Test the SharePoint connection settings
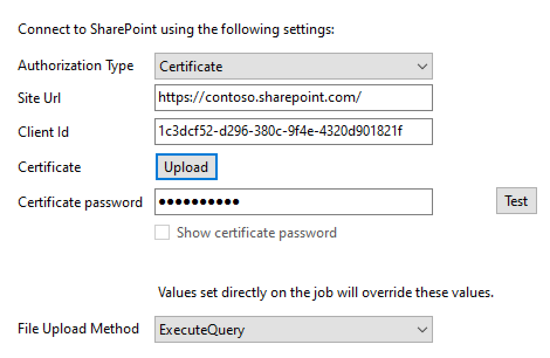Viewport: 550px width, 358px height. (x=517, y=201)
